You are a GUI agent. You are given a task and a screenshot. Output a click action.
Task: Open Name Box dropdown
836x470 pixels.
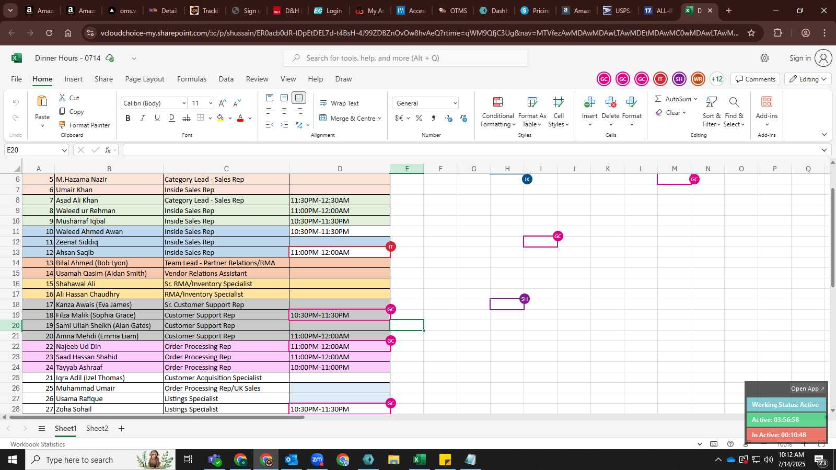click(x=64, y=150)
